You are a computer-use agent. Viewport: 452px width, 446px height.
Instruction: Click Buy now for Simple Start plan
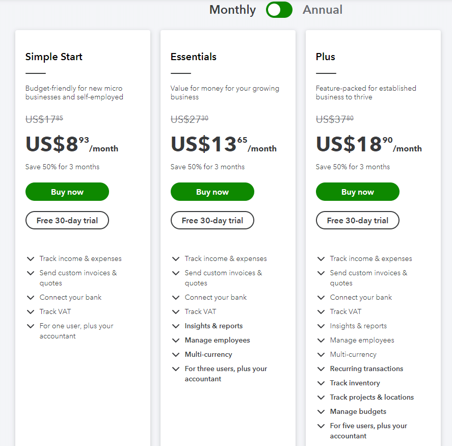(x=67, y=192)
